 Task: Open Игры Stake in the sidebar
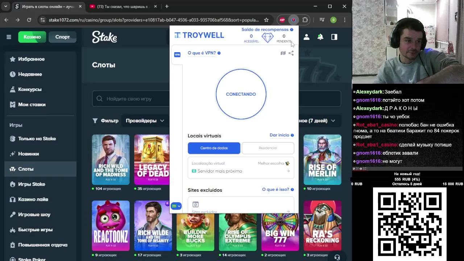pos(40,184)
